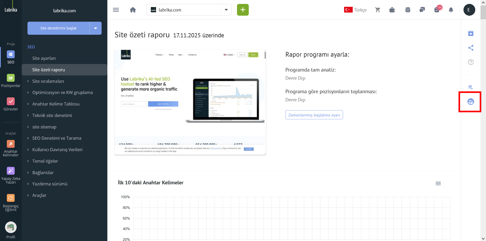Image resolution: width=486 pixels, height=241 pixels.
Task: Open the help question mark icon
Action: (x=471, y=62)
